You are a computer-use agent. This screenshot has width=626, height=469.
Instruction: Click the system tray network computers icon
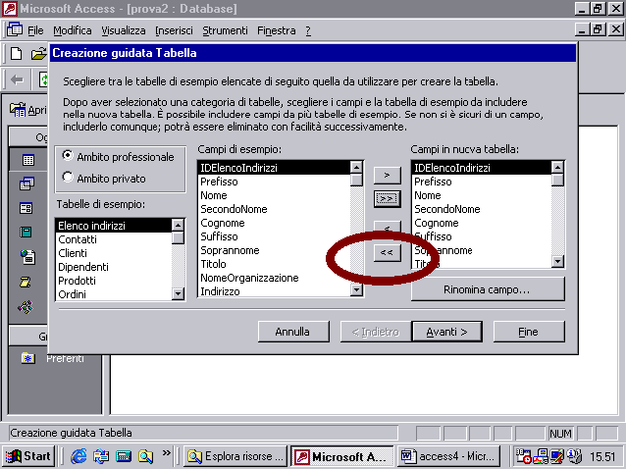coord(541,456)
